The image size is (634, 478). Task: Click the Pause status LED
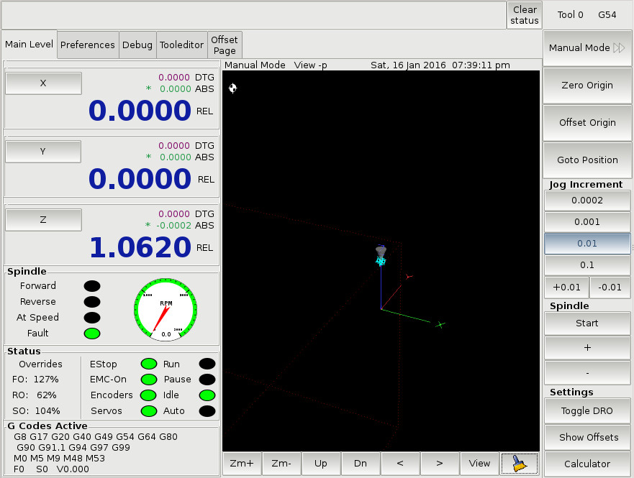pos(207,380)
